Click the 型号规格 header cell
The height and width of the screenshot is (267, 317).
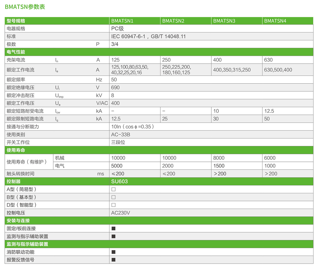tap(16, 21)
